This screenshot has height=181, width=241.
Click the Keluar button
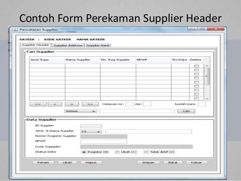tap(197, 162)
